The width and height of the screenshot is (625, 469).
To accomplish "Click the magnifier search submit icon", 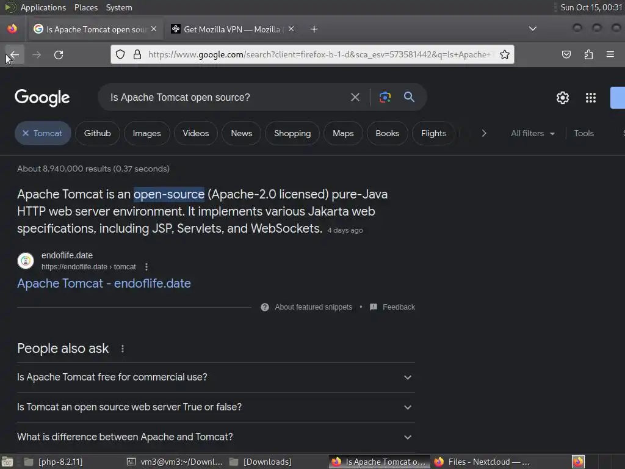I will tap(409, 97).
